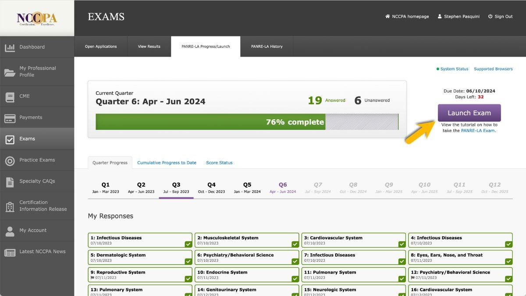Screen dimensions: 526x296
Task: Click the Latest NCCPA News newspaper icon
Action: click(x=10, y=252)
